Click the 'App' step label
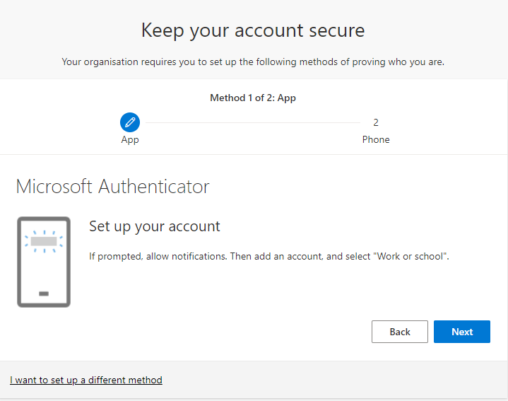This screenshot has width=508, height=401. click(x=130, y=140)
